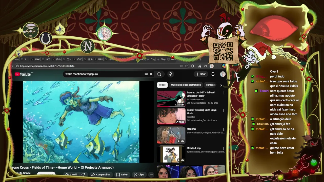Open the browser profile picture icon
The height and width of the screenshot is (182, 324).
(x=212, y=66)
